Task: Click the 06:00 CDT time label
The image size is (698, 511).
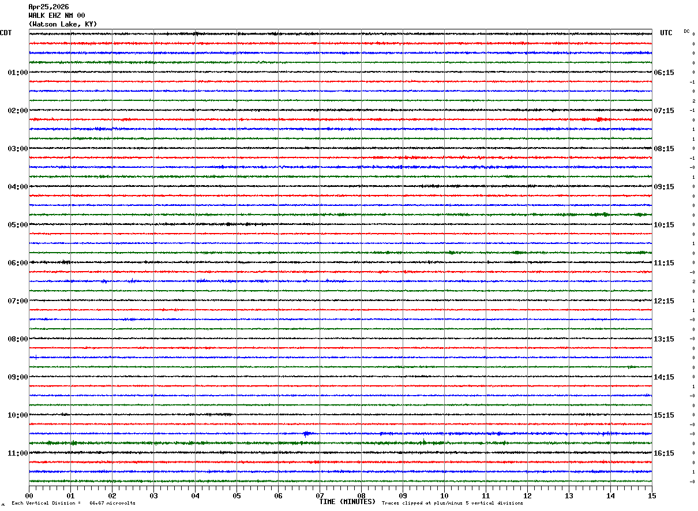Action: pyautogui.click(x=17, y=263)
